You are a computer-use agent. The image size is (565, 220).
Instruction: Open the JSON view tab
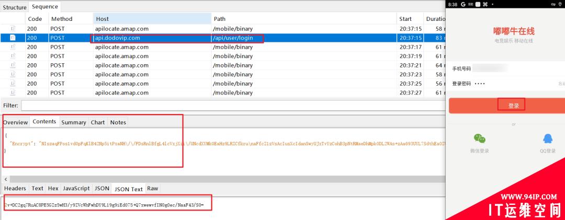tap(102, 188)
